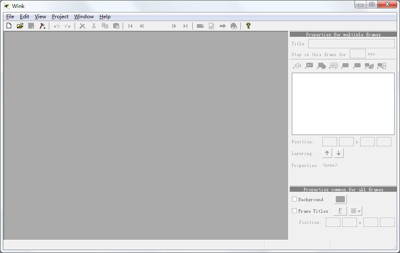Open the Project menu
400x253 pixels.
click(x=60, y=17)
